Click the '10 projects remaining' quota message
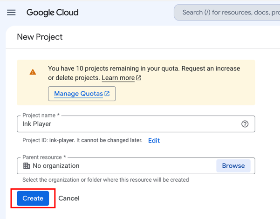The image size is (280, 219). [x=144, y=73]
